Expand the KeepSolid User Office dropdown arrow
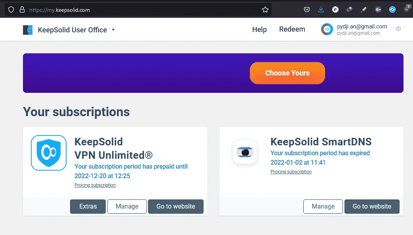Image resolution: width=413 pixels, height=235 pixels. pos(113,30)
